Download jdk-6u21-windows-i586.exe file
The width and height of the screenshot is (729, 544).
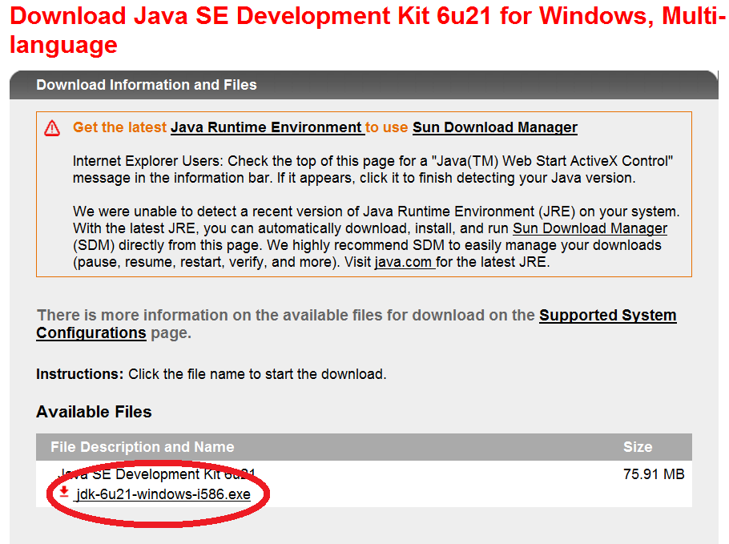[163, 494]
